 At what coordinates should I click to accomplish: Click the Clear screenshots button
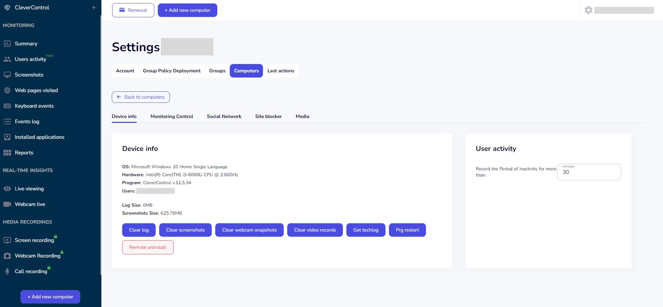pyautogui.click(x=185, y=230)
